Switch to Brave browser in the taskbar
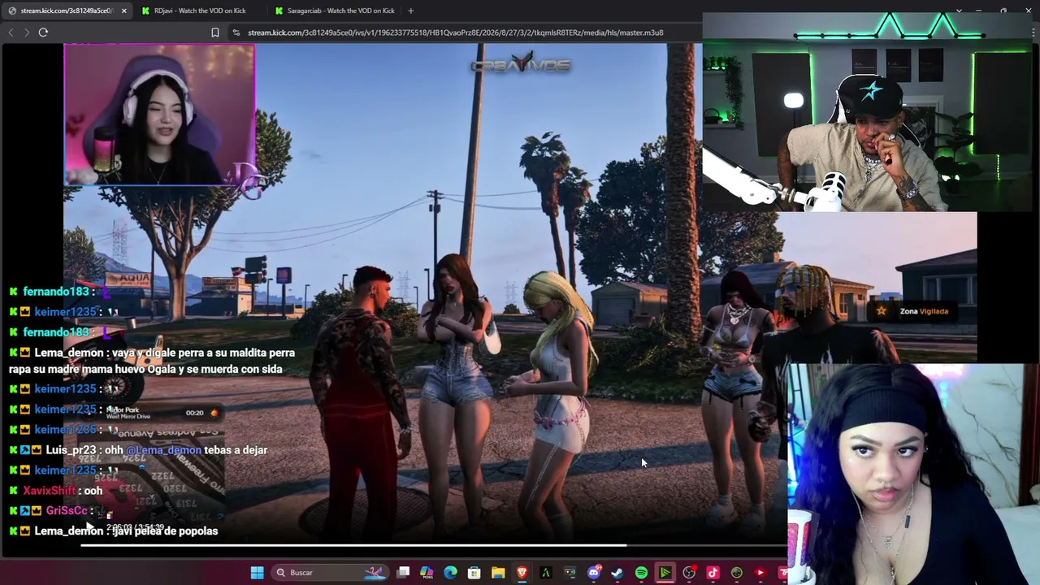Screen dimensions: 1040x585 [x=522, y=573]
